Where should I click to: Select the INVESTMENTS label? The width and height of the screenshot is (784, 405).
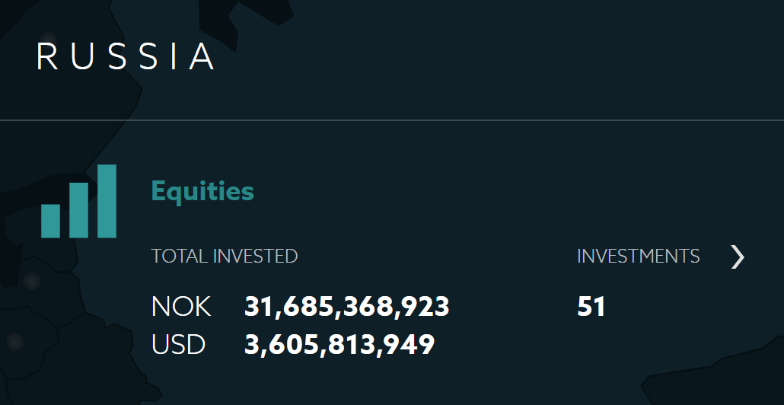pyautogui.click(x=638, y=257)
